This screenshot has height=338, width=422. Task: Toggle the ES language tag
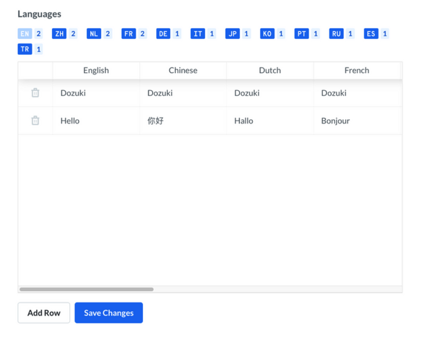tap(371, 34)
